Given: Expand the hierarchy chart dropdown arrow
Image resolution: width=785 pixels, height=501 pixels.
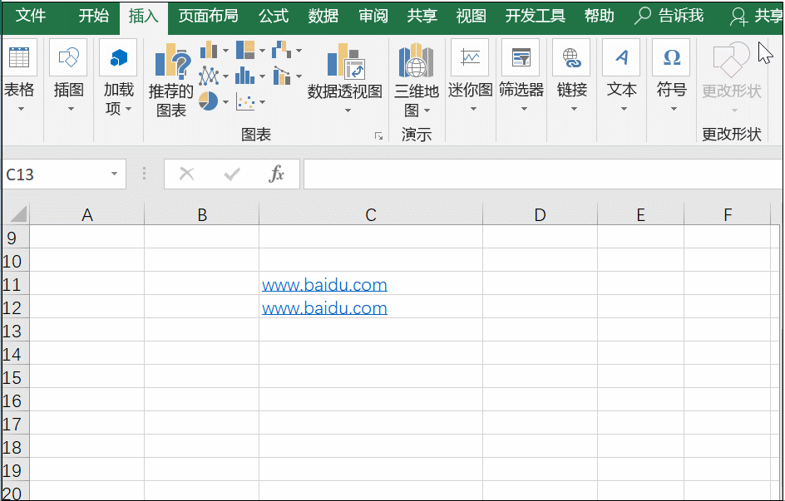Looking at the screenshot, I should (262, 51).
